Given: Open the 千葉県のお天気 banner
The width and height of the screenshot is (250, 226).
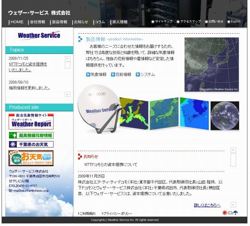Looking at the screenshot, I should (x=31, y=144).
